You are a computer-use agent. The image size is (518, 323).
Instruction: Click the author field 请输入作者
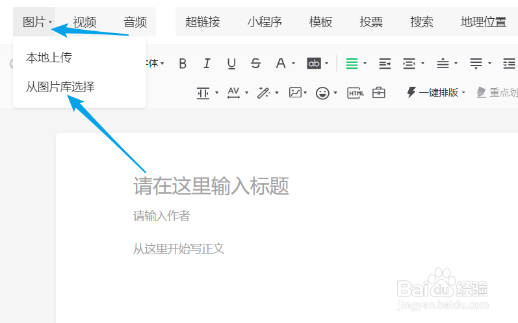point(162,216)
